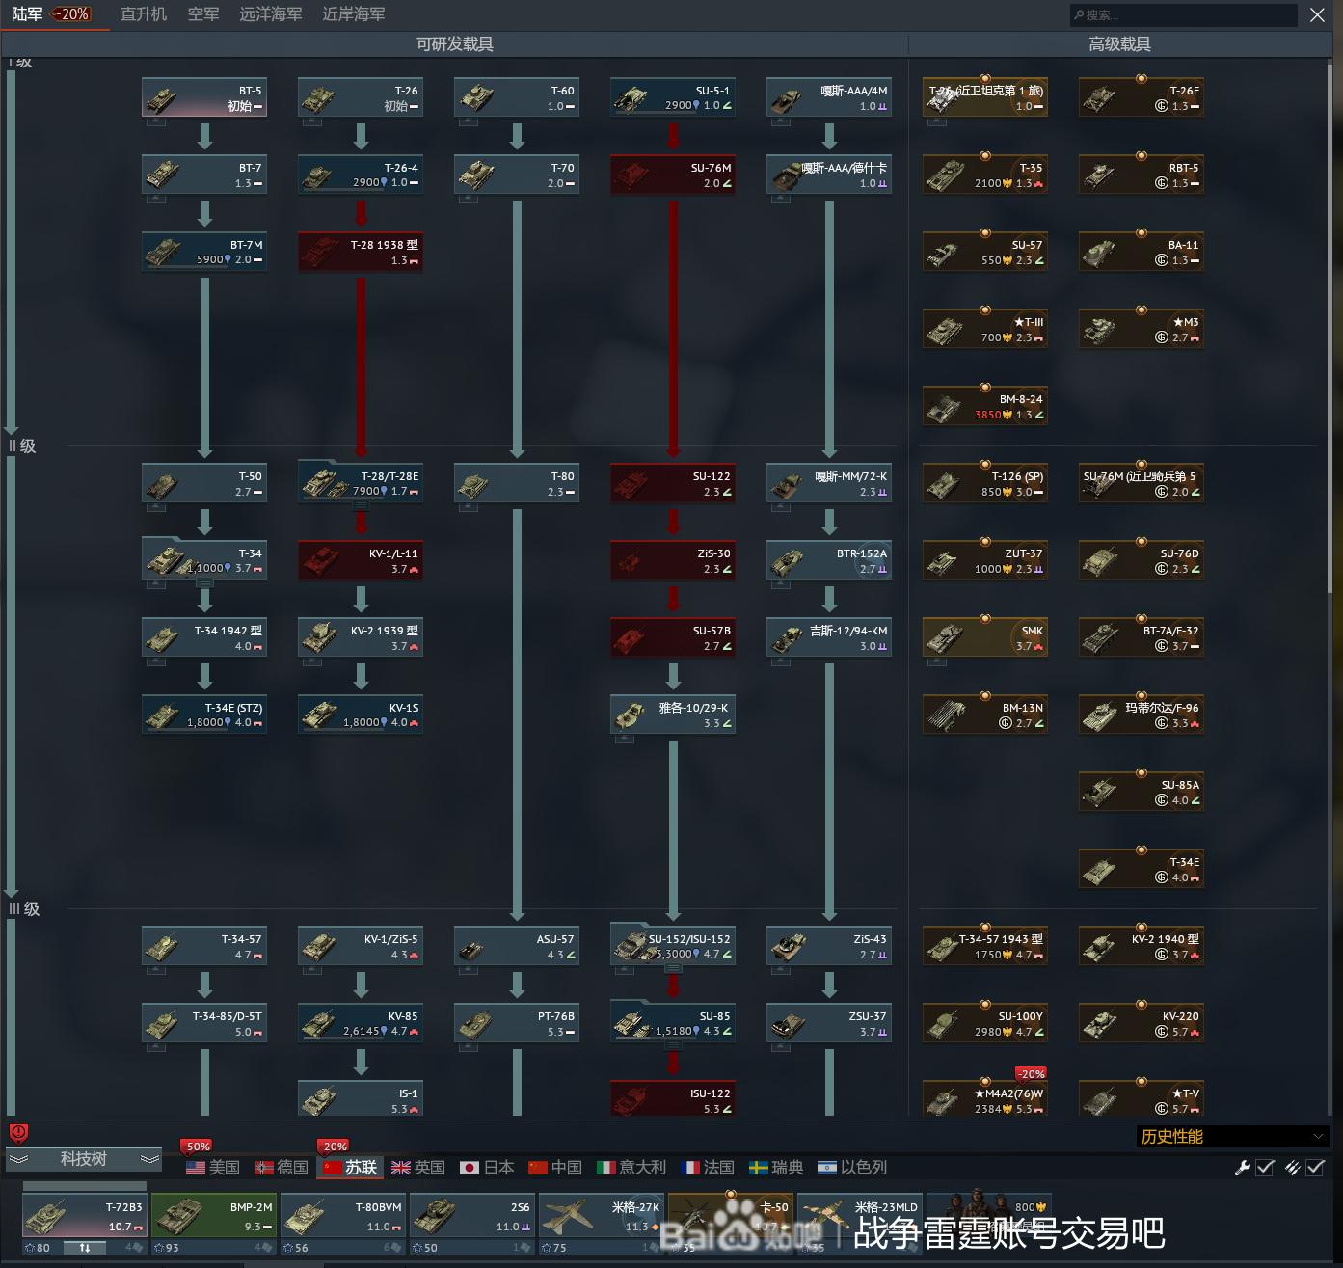This screenshot has width=1343, height=1268.
Task: Open the 远洋海军 tab
Action: (271, 14)
